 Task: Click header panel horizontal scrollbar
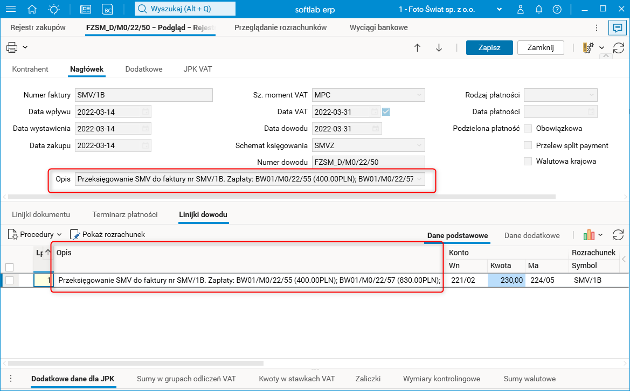coord(282,197)
